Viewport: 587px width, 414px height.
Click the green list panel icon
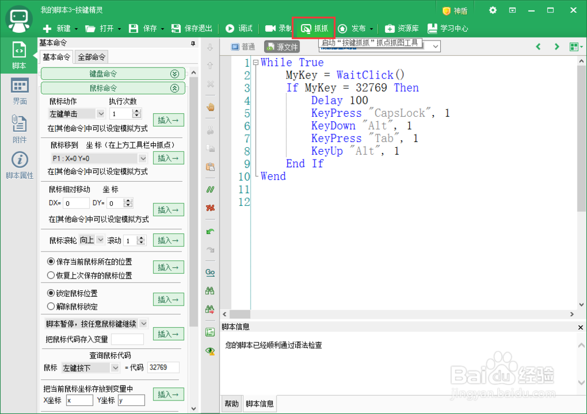210,332
